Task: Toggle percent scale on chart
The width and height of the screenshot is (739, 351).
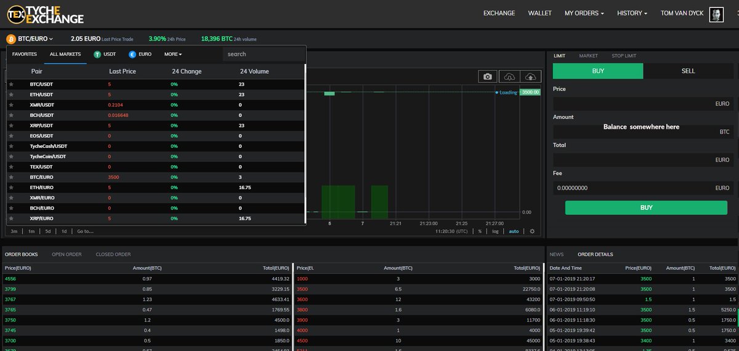Action: point(480,232)
